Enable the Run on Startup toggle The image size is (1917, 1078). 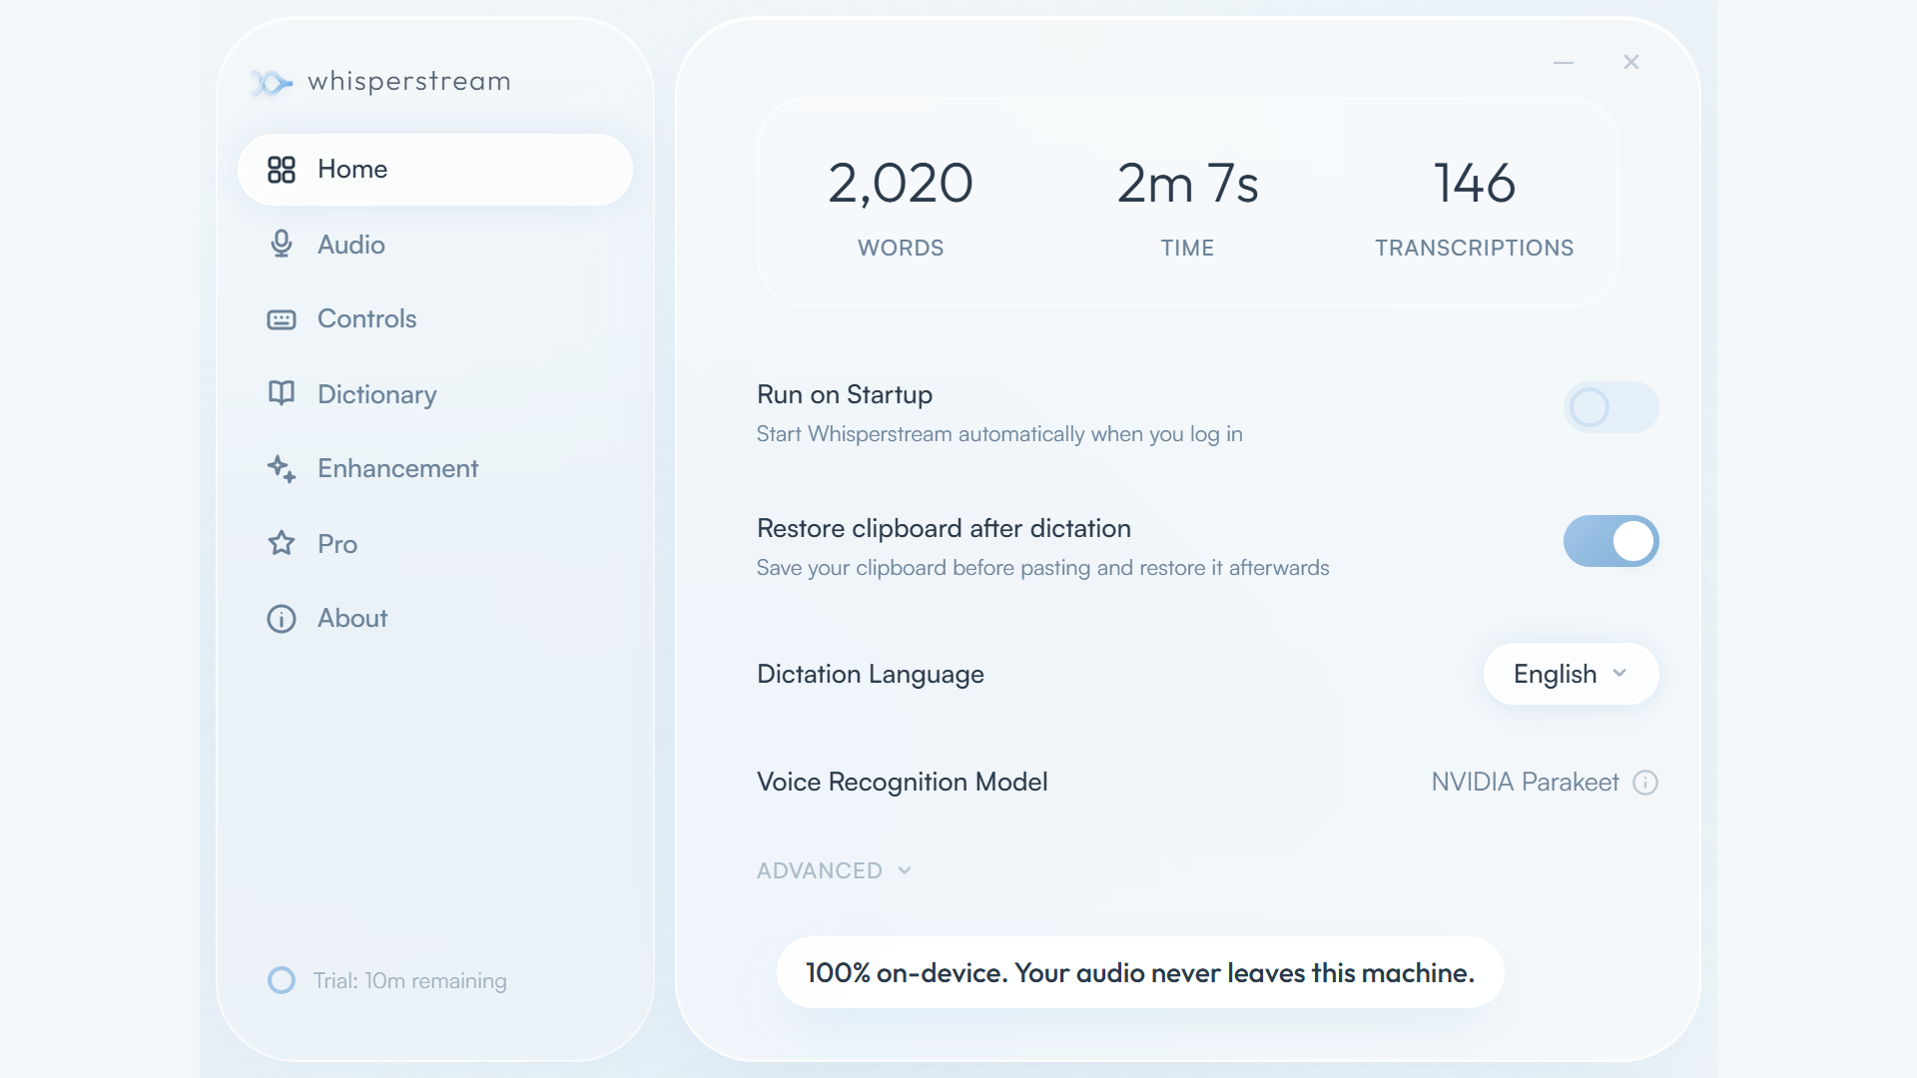point(1611,407)
